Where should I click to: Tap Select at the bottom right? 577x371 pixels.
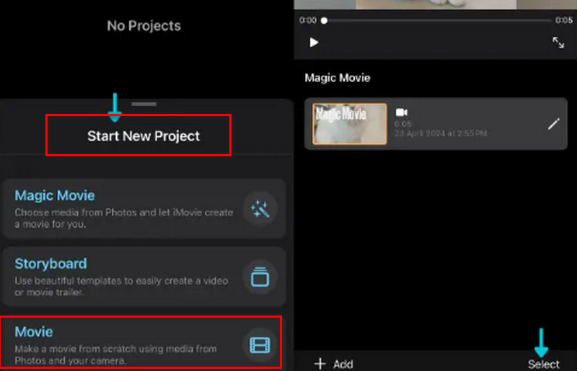(x=544, y=364)
